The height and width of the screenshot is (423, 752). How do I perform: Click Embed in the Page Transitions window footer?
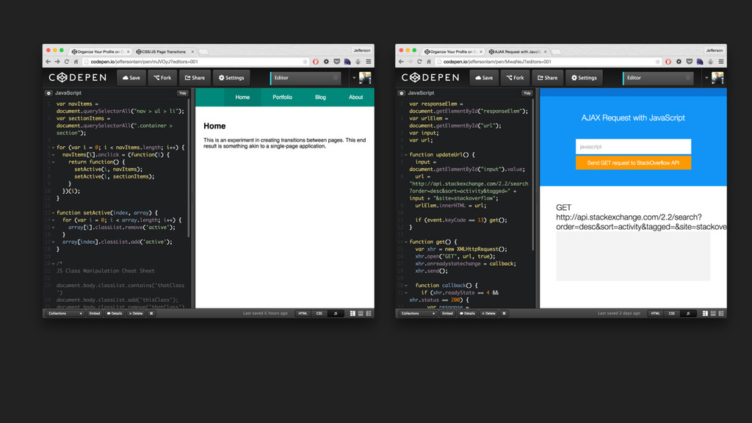point(95,313)
